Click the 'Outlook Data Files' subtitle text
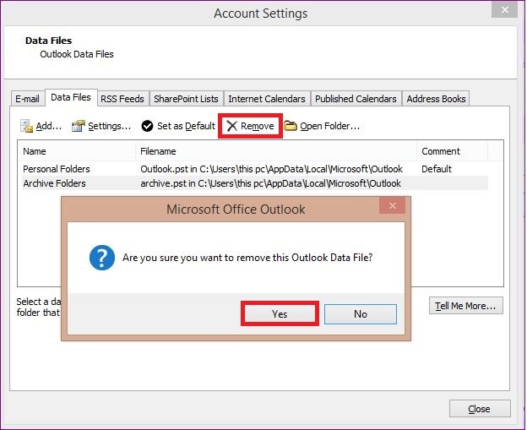Screen dimensions: 527x430 click(77, 54)
